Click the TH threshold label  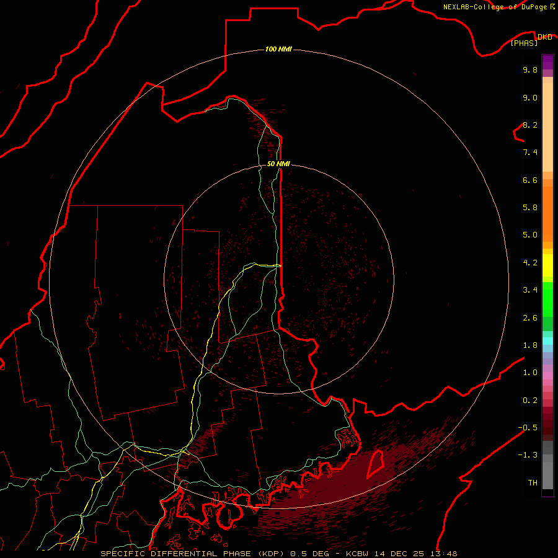pos(533,483)
